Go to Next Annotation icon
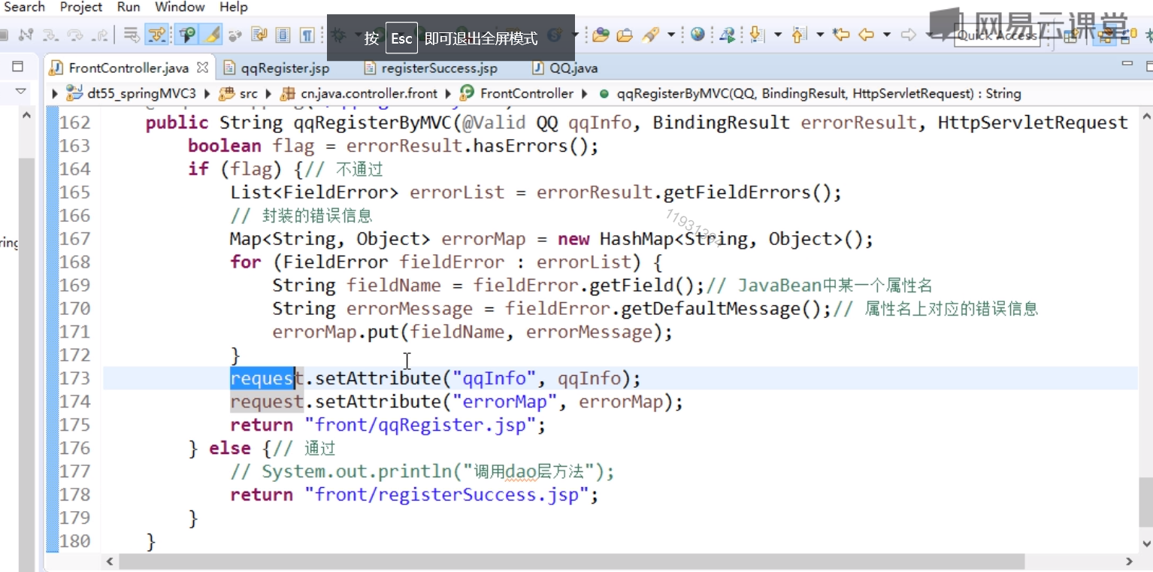Image resolution: width=1153 pixels, height=572 pixels. (x=756, y=35)
